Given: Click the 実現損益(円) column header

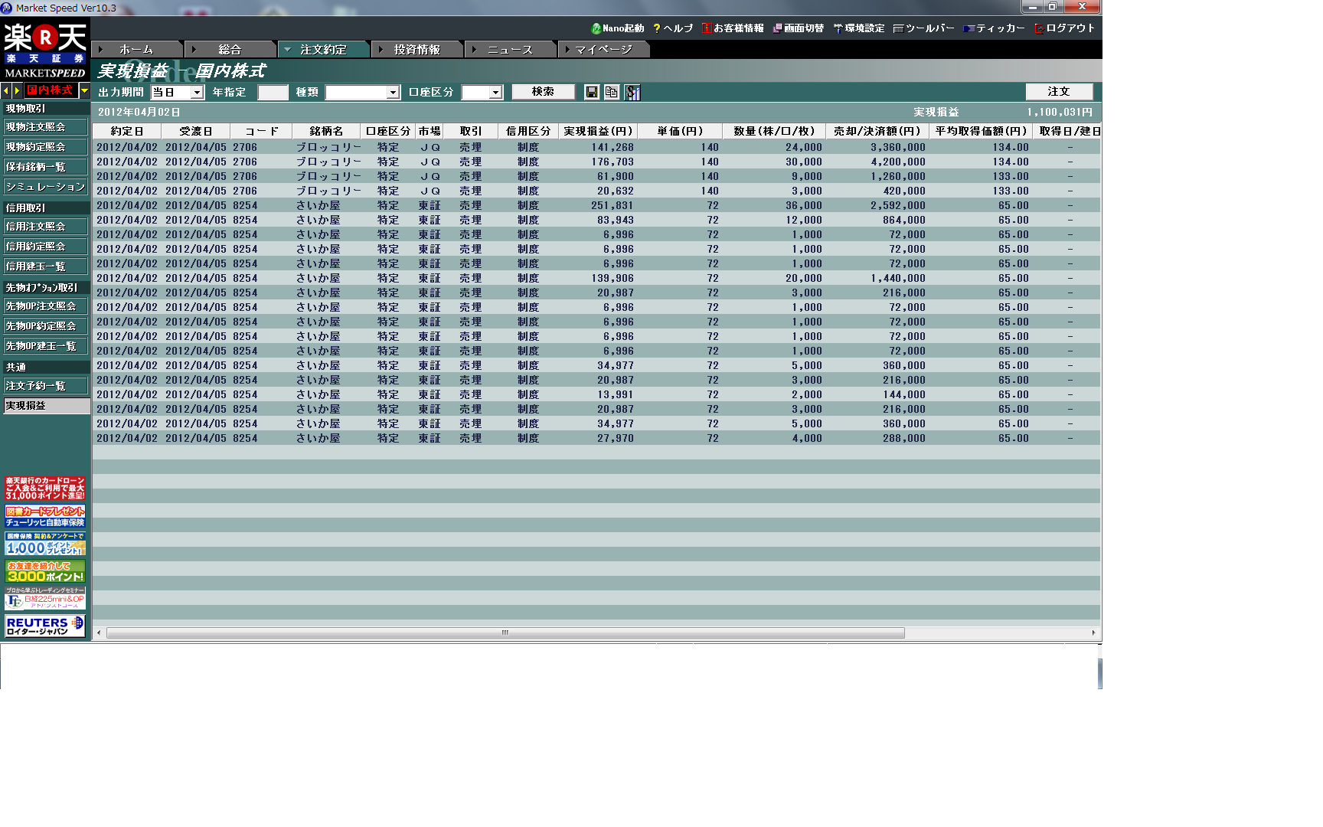Looking at the screenshot, I should click(x=598, y=132).
